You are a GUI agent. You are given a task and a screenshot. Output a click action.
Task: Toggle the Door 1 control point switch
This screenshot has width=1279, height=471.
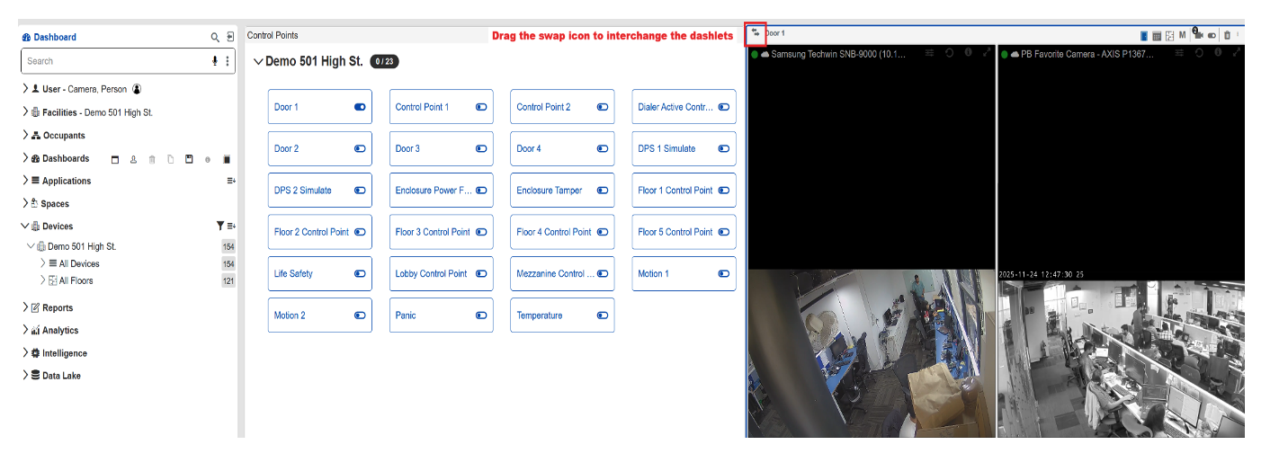point(360,107)
